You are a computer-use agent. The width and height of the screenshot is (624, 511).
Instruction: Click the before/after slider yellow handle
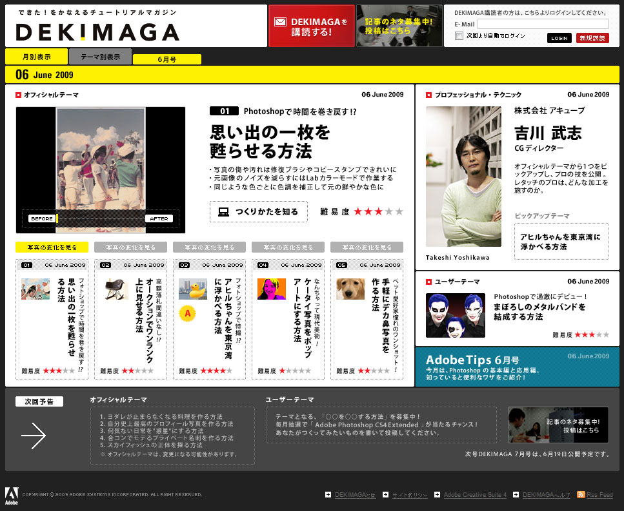57,218
